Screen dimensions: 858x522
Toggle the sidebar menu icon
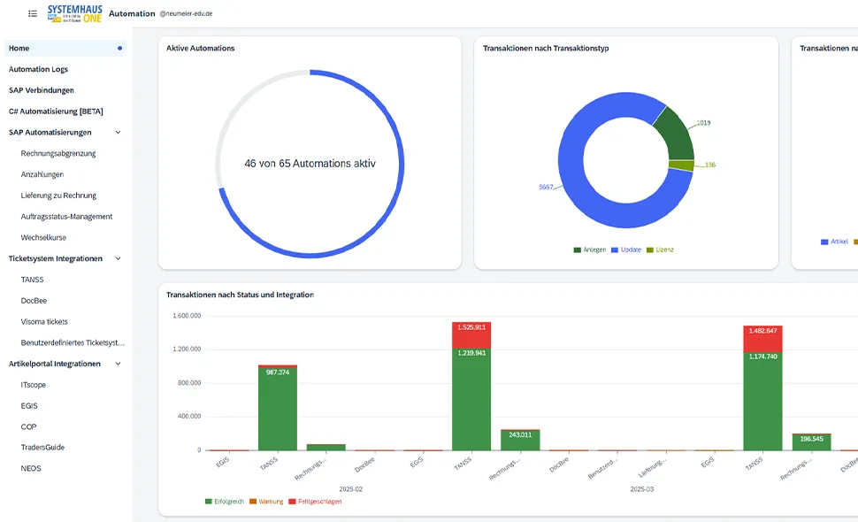33,13
